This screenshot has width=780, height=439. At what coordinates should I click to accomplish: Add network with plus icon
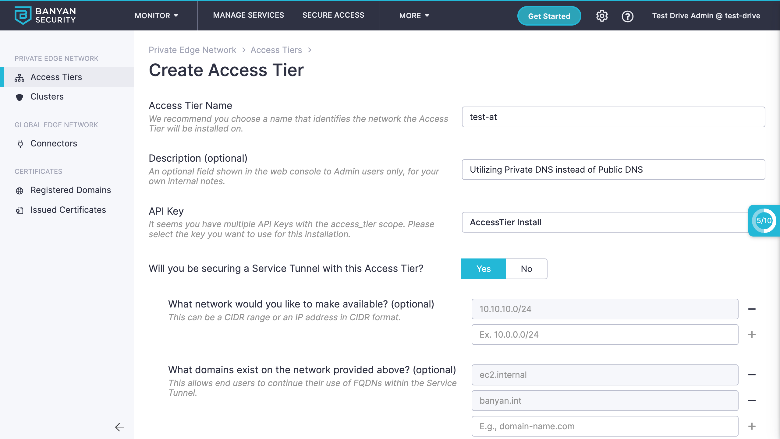752,335
